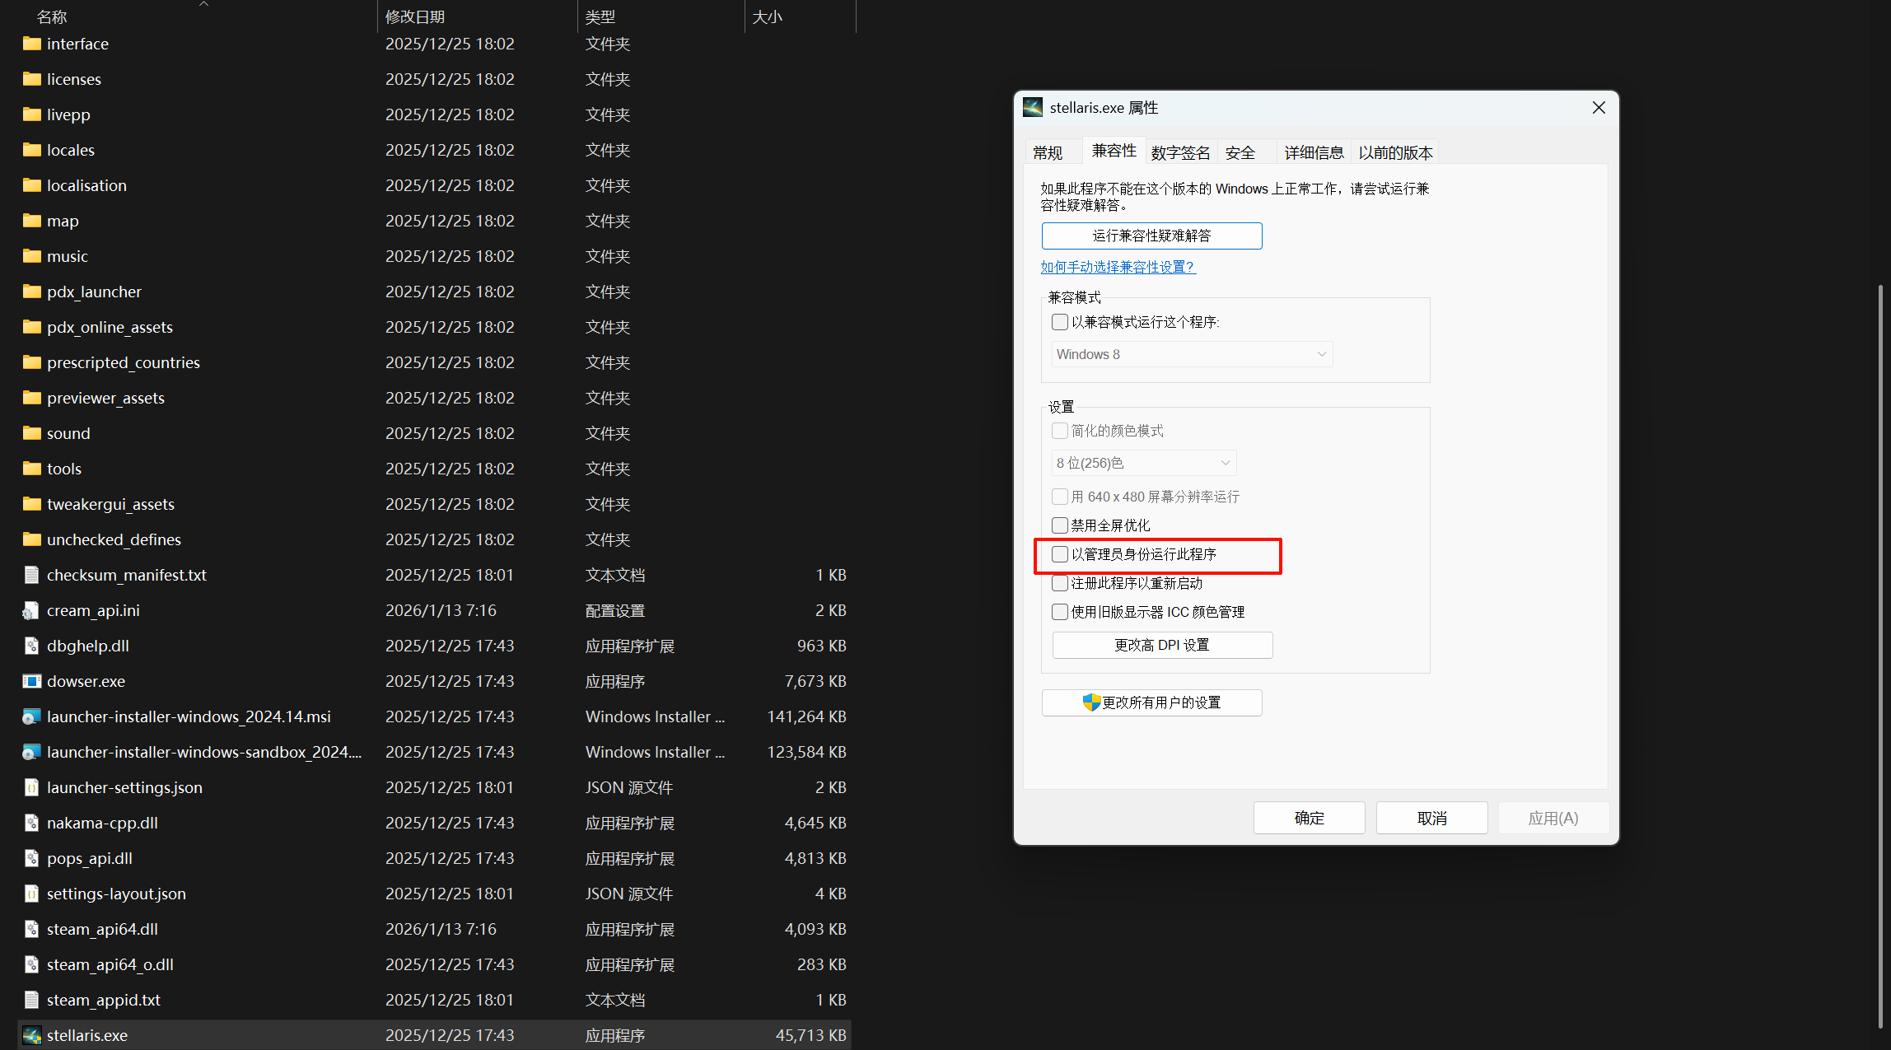Open the 以前的版本 tab
This screenshot has width=1891, height=1050.
click(1395, 152)
